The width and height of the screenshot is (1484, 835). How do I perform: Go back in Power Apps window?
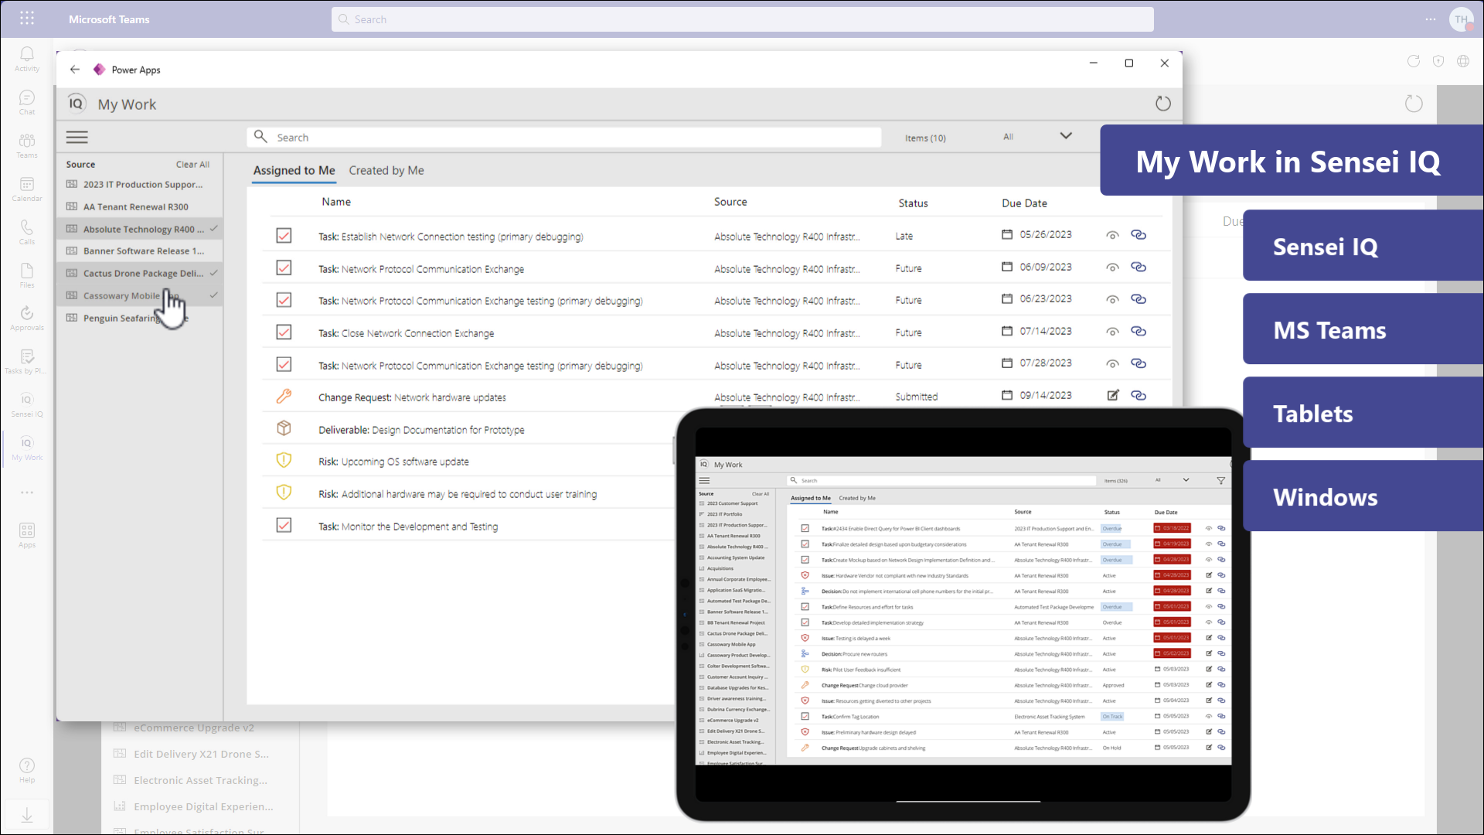click(x=75, y=70)
